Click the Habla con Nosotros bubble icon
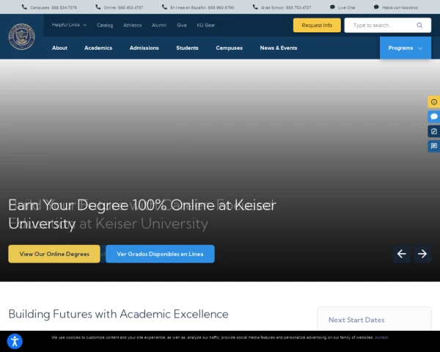Image resolution: width=440 pixels, height=352 pixels. click(x=376, y=7)
